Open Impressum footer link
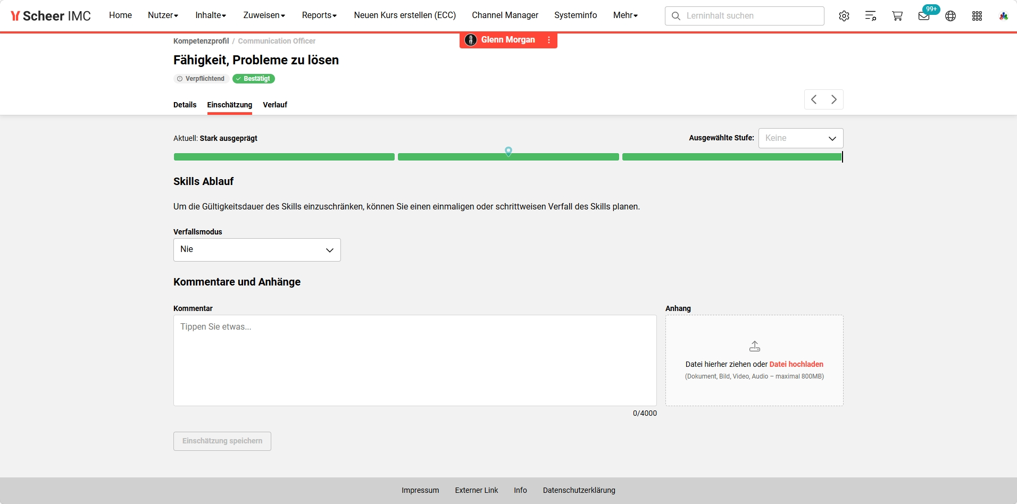Image resolution: width=1017 pixels, height=504 pixels. coord(420,490)
